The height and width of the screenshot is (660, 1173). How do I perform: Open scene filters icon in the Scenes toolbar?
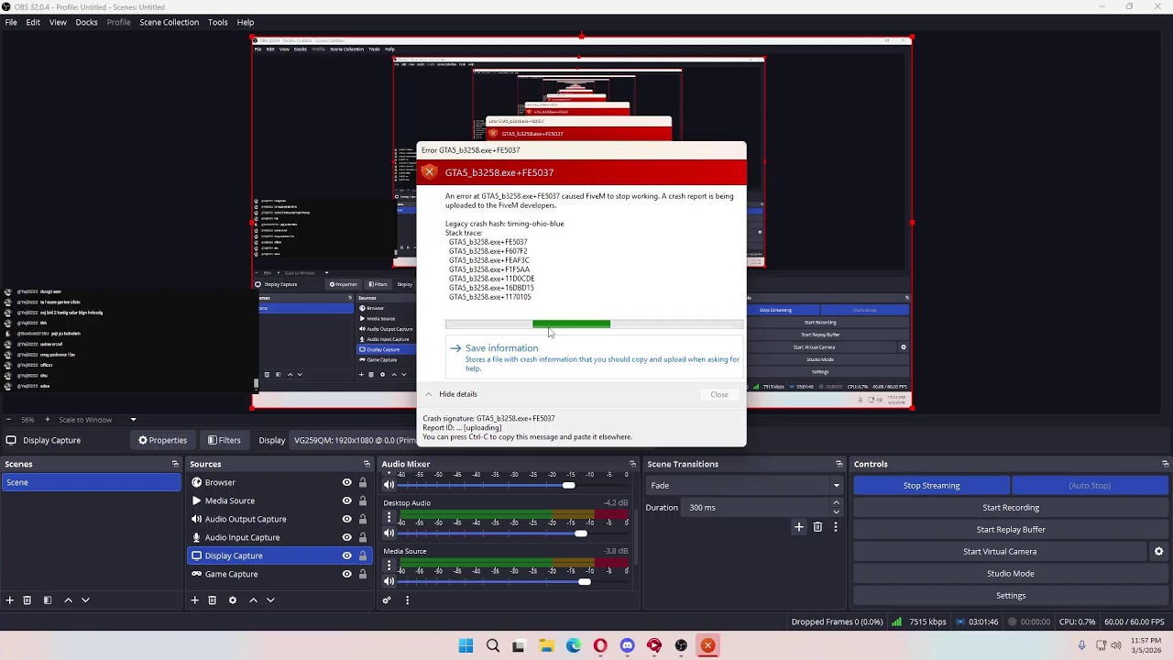click(47, 600)
